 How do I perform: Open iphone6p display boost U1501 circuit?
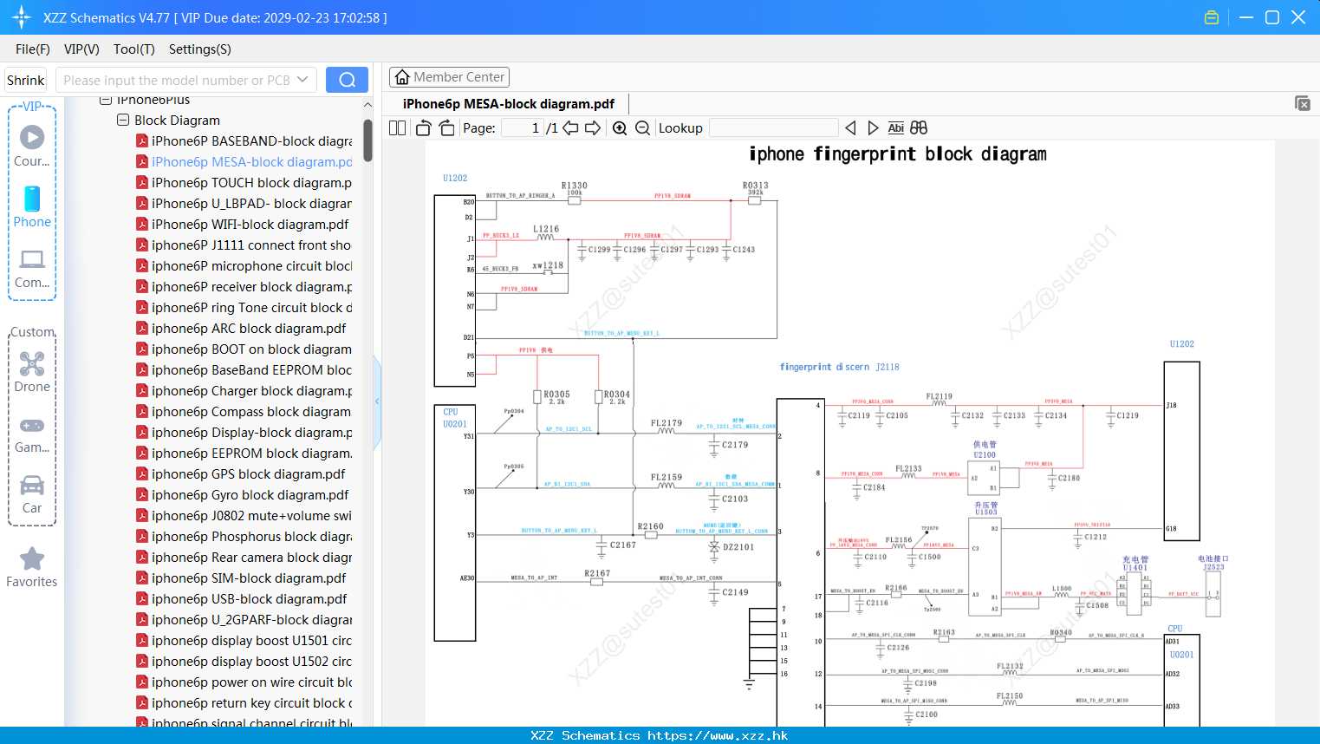point(244,640)
